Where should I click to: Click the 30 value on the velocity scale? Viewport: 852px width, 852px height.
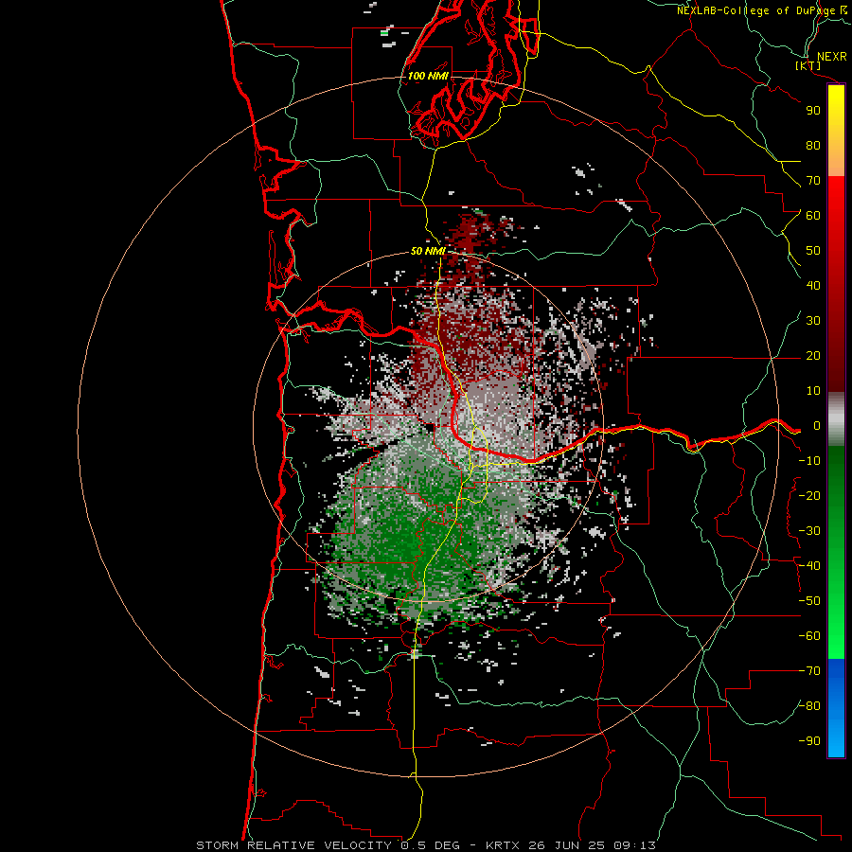[813, 321]
